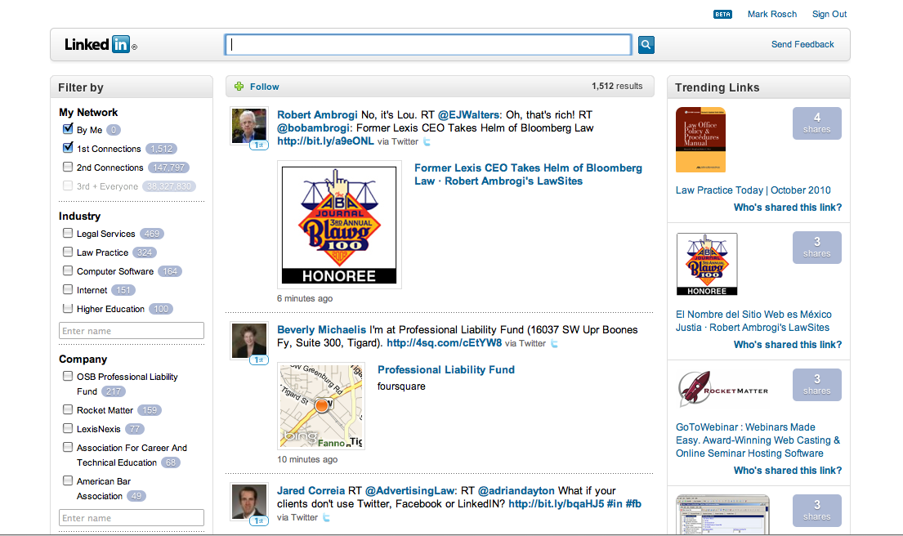Screen dimensions: 903x536
Task: Click the Law Office Procedures Manual book cover
Action: (700, 140)
